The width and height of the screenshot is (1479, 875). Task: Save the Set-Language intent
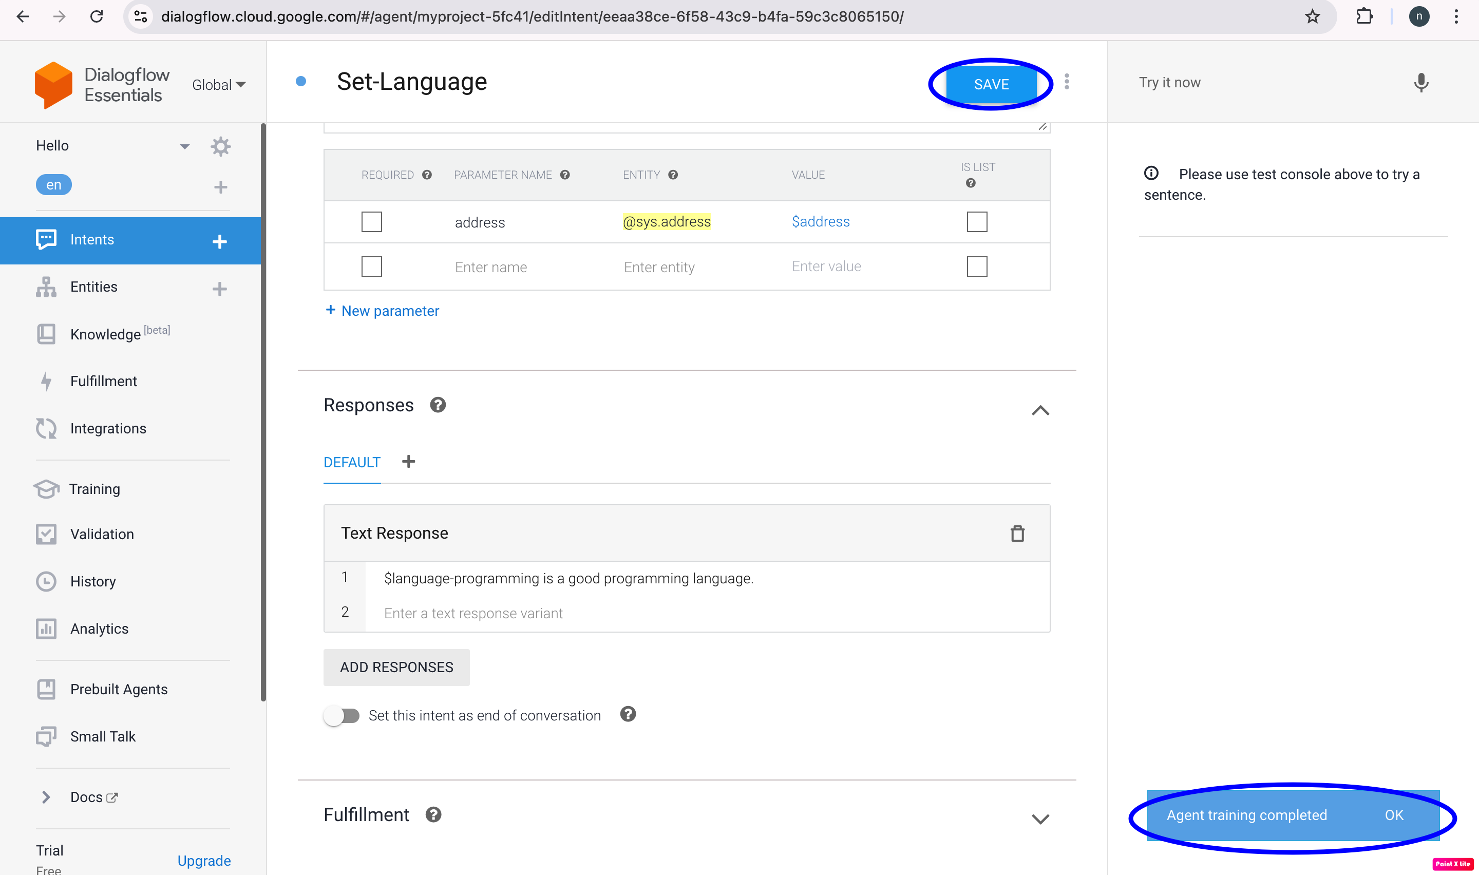991,83
